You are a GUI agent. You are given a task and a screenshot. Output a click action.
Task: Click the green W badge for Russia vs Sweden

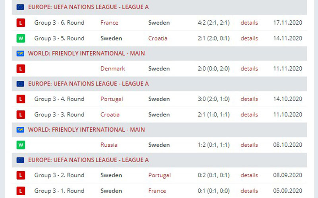[20, 145]
